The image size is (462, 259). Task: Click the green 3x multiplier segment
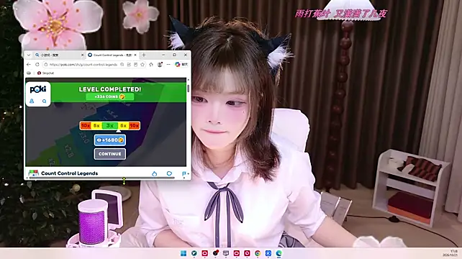110,126
